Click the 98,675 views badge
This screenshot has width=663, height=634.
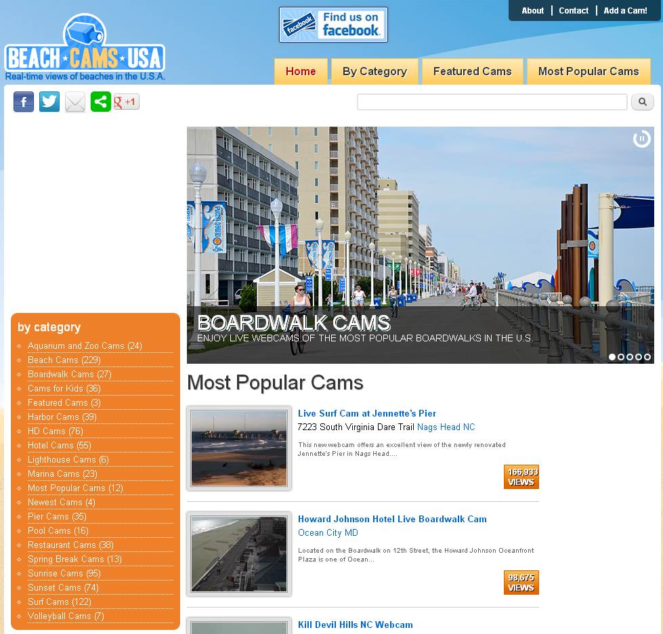tap(521, 583)
